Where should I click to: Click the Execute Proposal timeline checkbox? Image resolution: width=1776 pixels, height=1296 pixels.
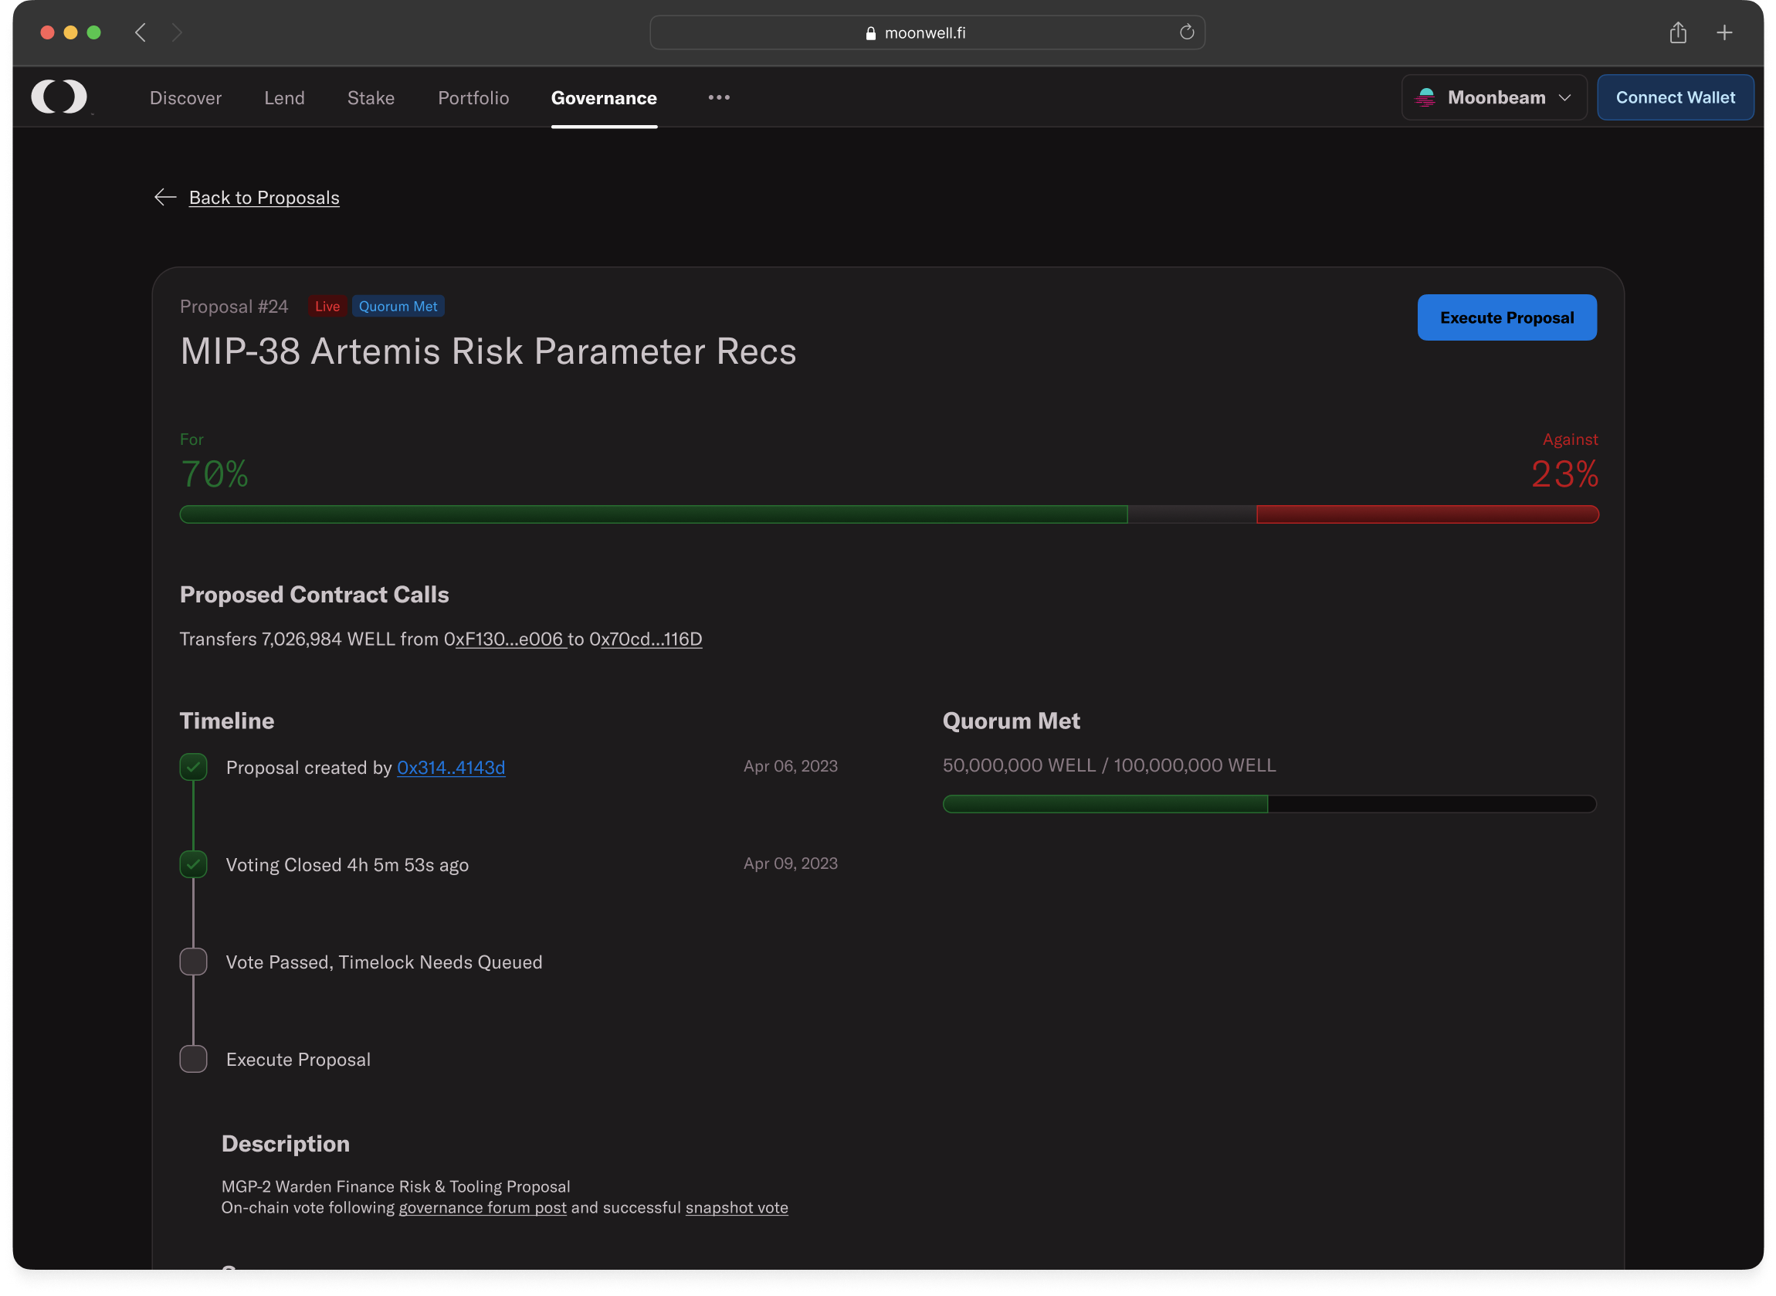pyautogui.click(x=193, y=1059)
